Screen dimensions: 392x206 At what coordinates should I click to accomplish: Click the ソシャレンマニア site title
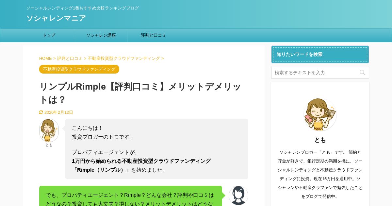click(x=56, y=18)
